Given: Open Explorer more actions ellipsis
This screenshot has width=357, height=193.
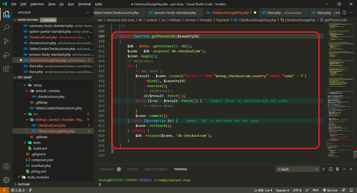Looking at the screenshot, I should 88,13.
